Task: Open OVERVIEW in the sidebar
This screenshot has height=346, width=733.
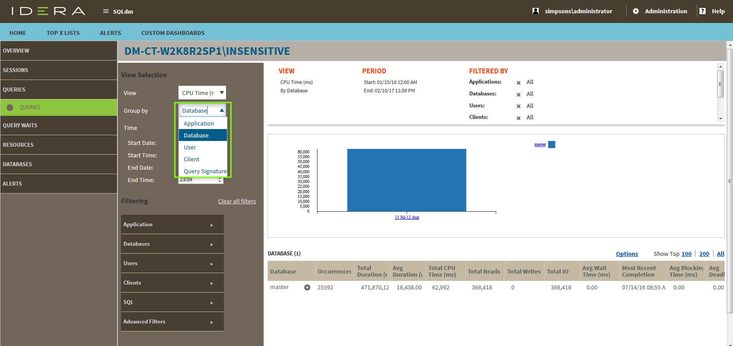Action: 59,51
